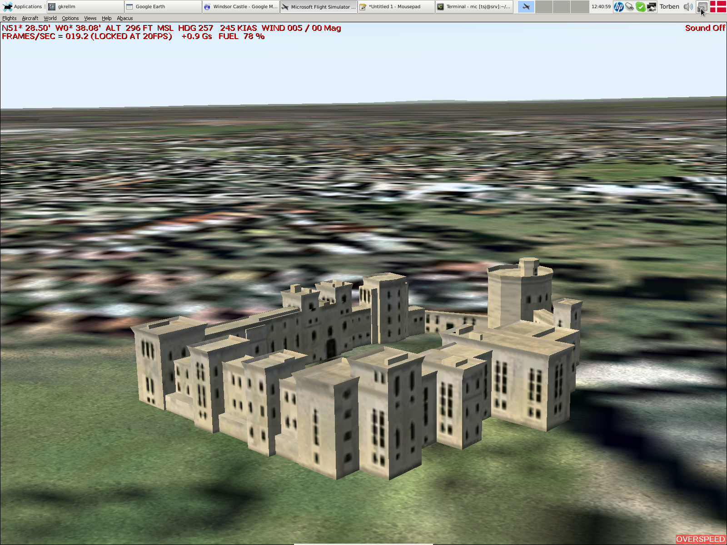Select the first workspace with airplane icon
Screen dimensions: 727x545
[526, 6]
